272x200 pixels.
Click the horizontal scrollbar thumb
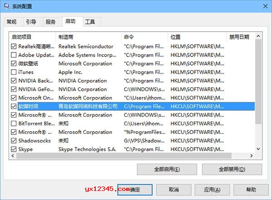click(124, 156)
